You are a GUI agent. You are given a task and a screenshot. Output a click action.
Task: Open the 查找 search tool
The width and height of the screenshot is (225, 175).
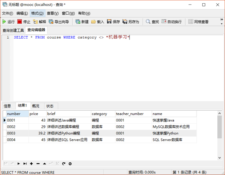coord(152,22)
